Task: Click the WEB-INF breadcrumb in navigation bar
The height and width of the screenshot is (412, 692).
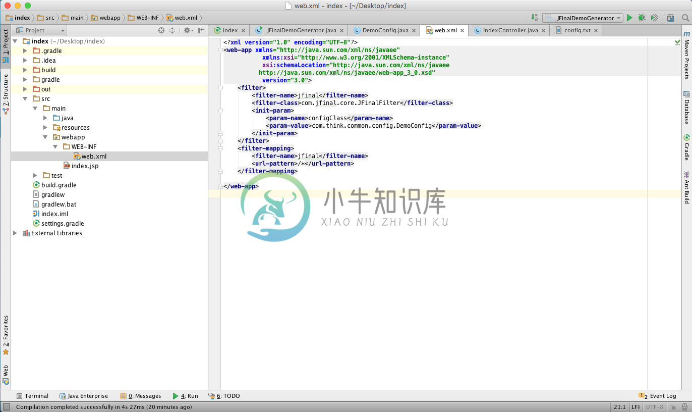Action: 143,18
